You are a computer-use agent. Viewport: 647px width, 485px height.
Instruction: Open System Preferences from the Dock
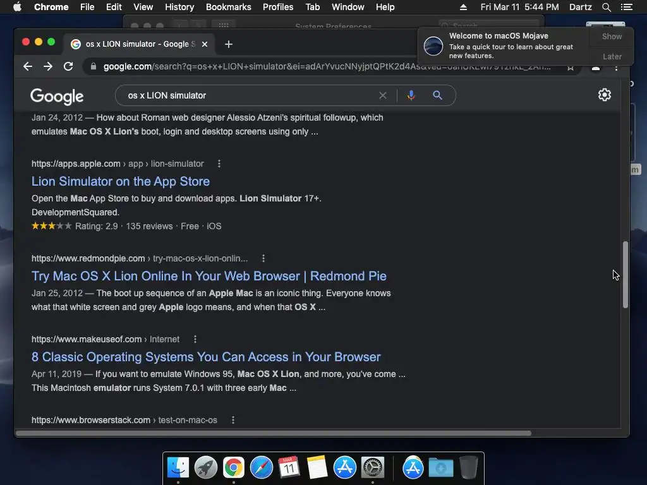[x=373, y=468]
